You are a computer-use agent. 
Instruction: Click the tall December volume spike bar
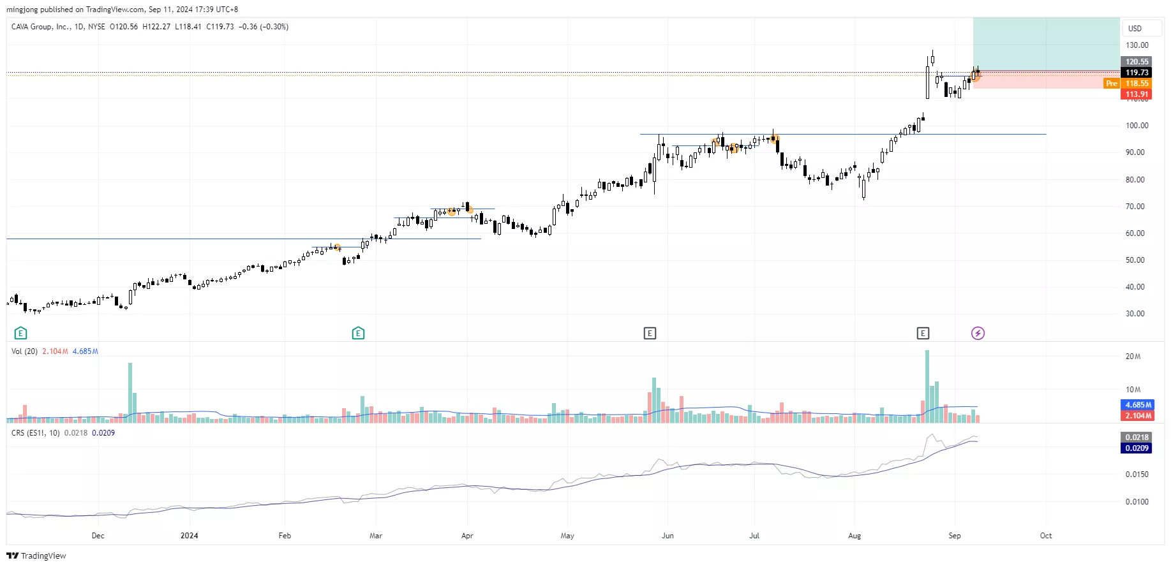[x=130, y=393]
